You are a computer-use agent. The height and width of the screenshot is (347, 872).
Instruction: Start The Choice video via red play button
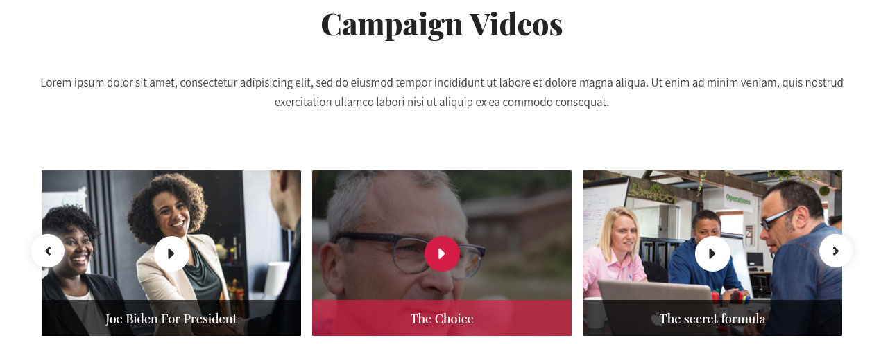click(442, 253)
